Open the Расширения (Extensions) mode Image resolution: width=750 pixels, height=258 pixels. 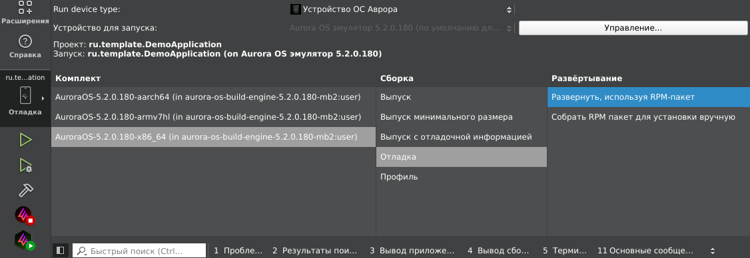click(25, 13)
